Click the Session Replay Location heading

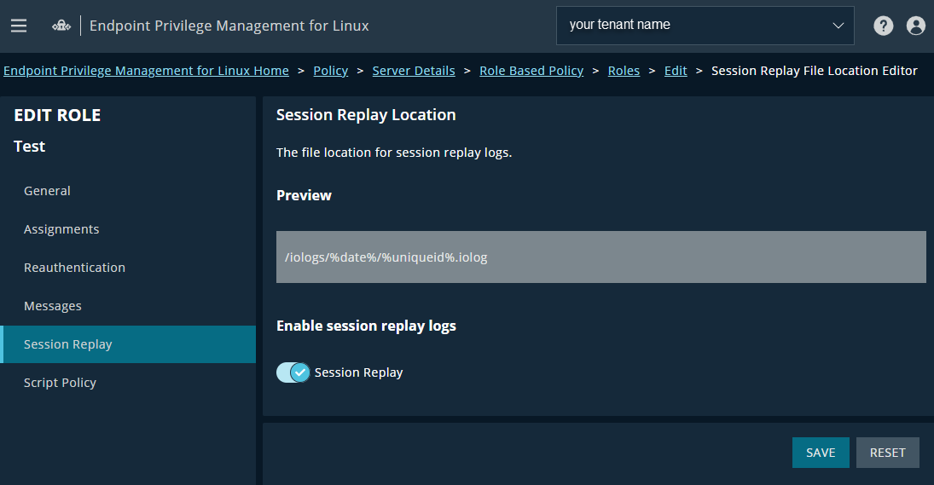pos(366,115)
